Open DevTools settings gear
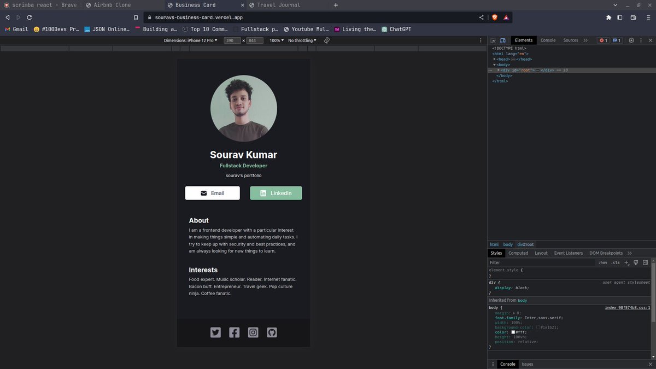 [631, 40]
